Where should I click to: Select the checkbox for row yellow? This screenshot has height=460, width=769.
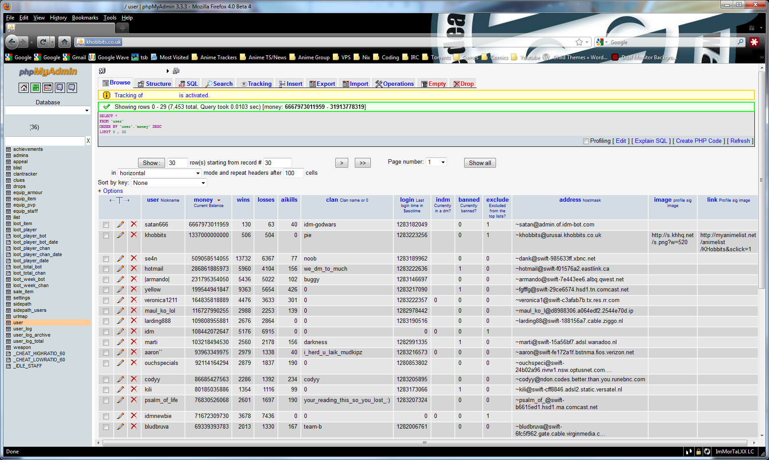coord(106,290)
